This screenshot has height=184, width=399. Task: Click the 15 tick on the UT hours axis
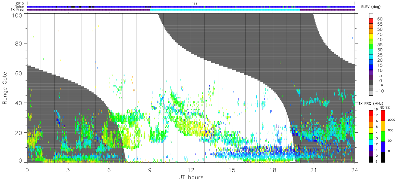232,170
